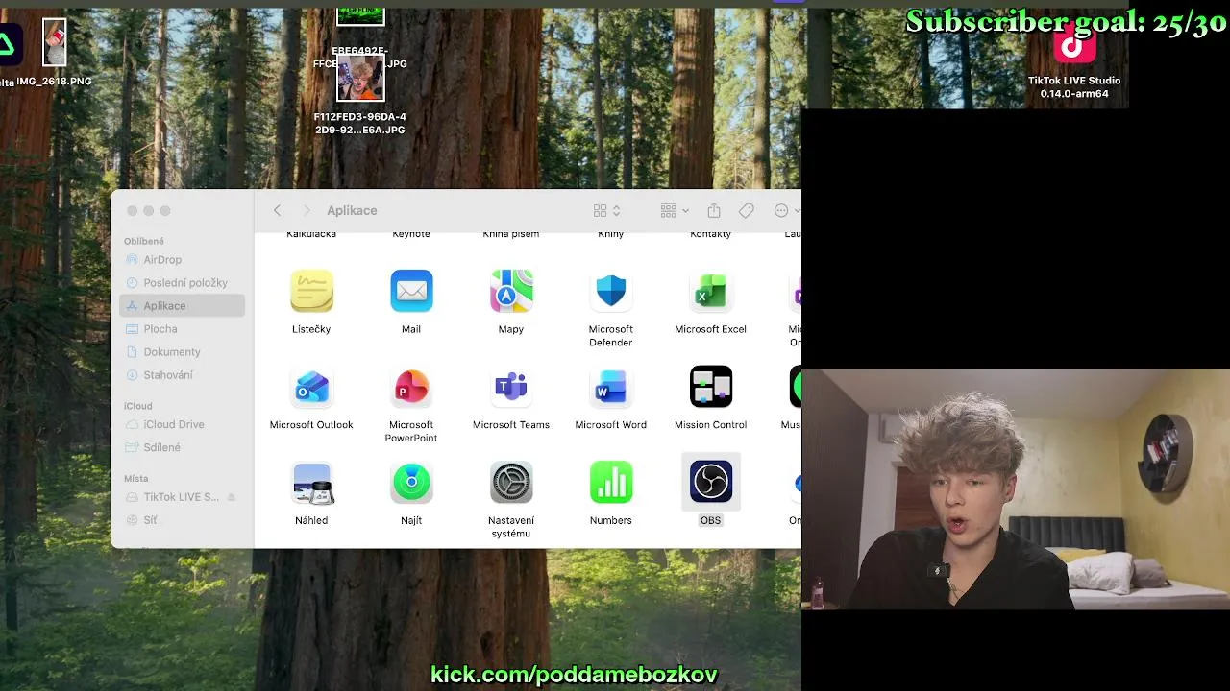Click the Numbers app label
Screen dimensions: 1230x691
pos(611,520)
